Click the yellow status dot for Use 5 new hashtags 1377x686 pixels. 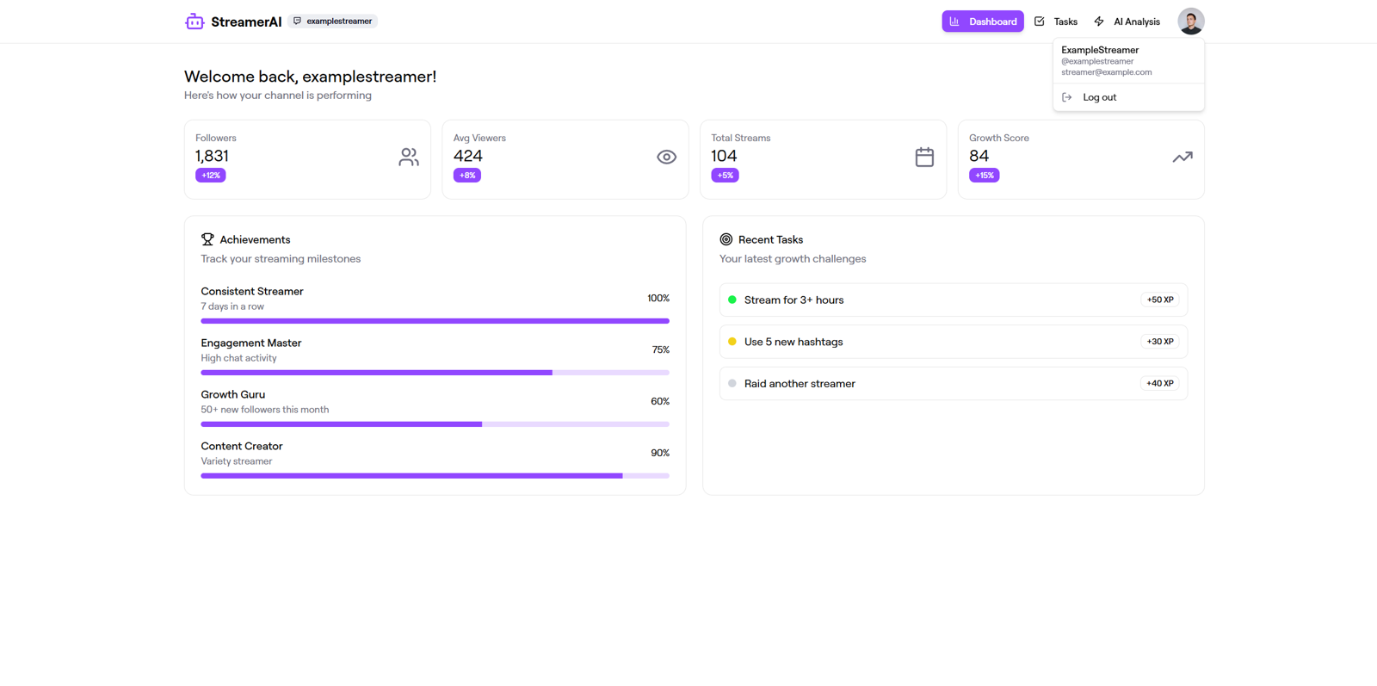732,342
